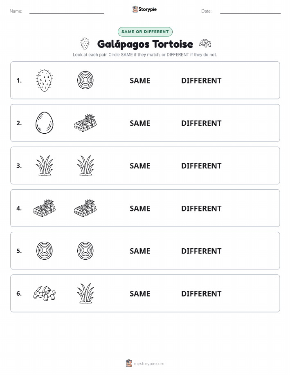Choose DIFFERENT for pair number 1

click(201, 81)
